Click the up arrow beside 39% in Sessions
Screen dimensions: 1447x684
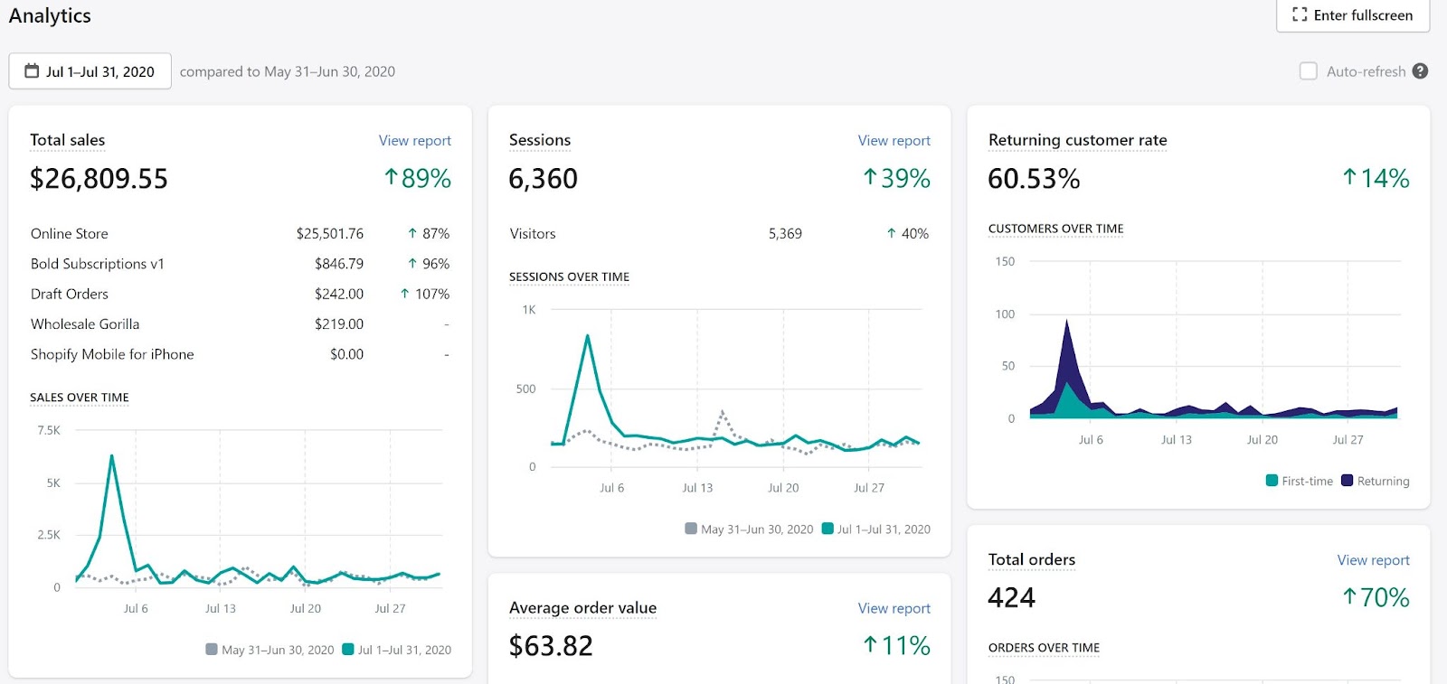click(x=870, y=177)
